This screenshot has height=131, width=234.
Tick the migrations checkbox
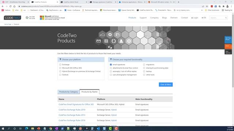coord(144,65)
